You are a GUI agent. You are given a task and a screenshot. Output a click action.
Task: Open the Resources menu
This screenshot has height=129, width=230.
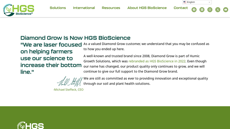111,8
